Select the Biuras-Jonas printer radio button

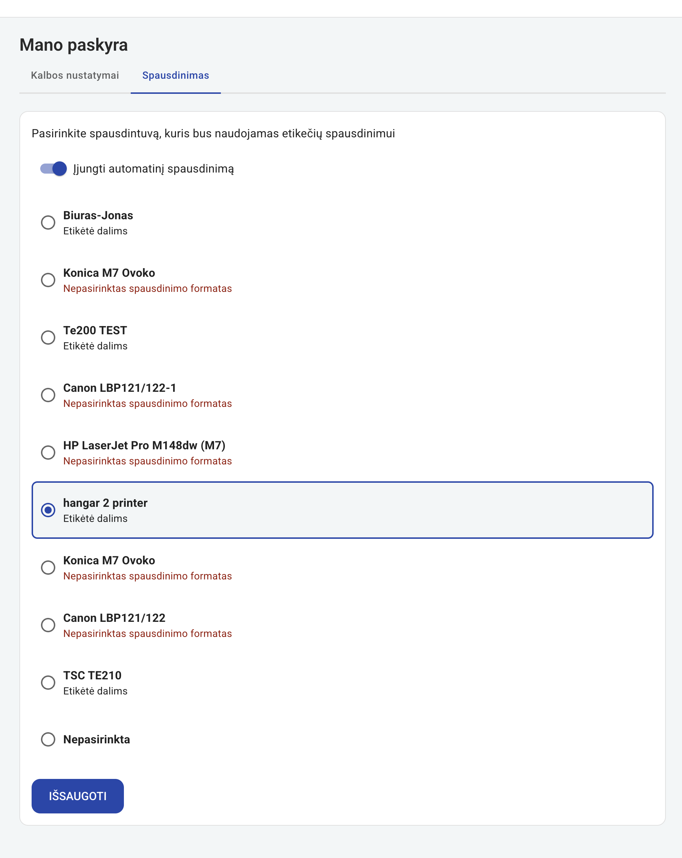click(48, 222)
